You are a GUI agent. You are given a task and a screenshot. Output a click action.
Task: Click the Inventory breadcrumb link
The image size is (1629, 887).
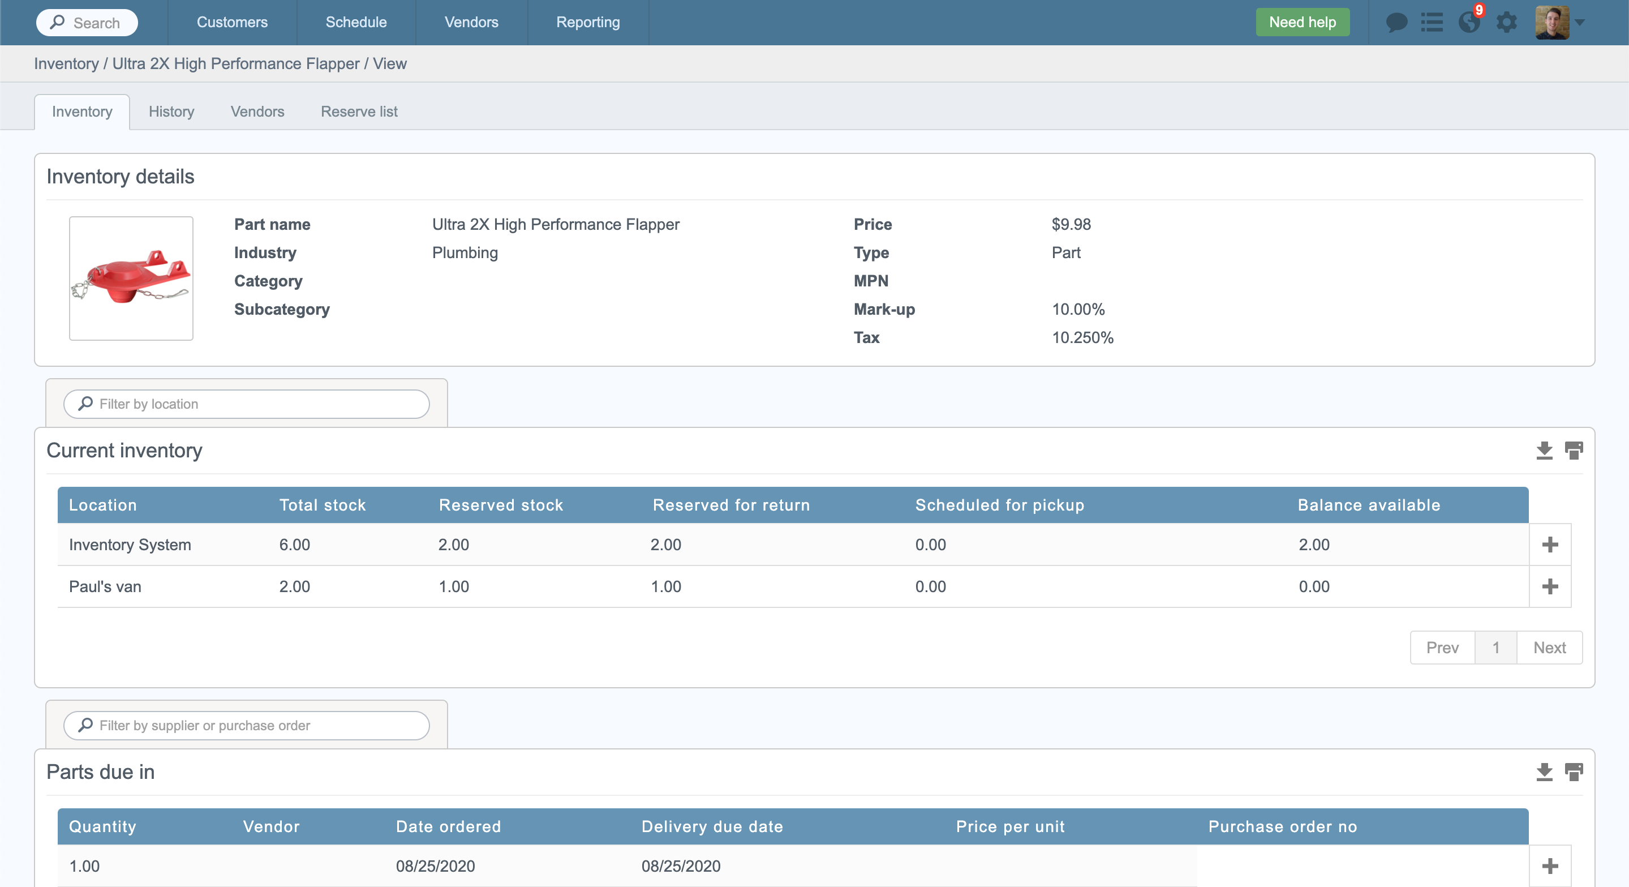tap(66, 64)
